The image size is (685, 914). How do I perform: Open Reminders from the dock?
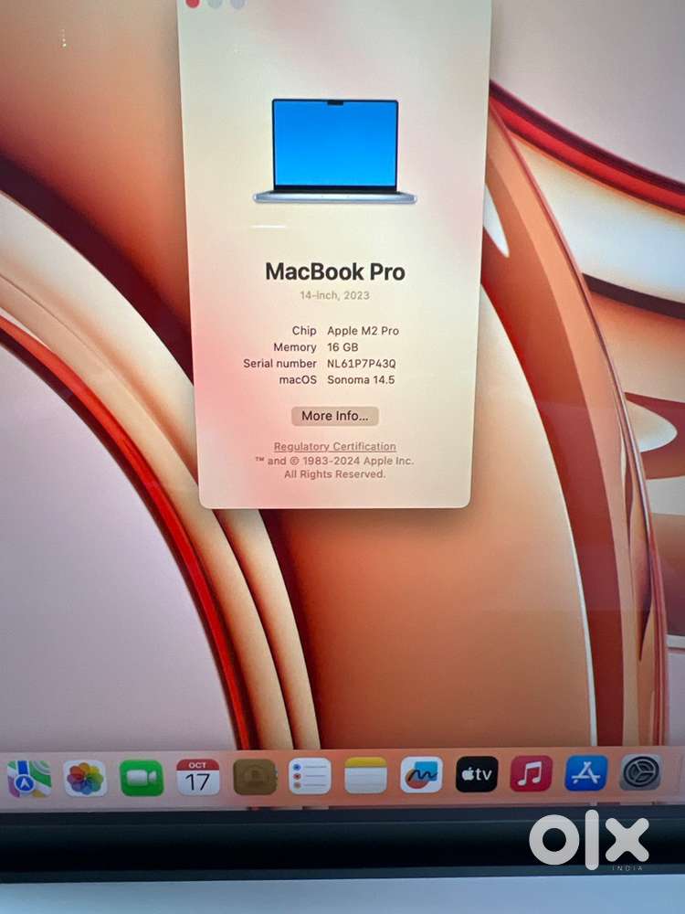pyautogui.click(x=310, y=776)
